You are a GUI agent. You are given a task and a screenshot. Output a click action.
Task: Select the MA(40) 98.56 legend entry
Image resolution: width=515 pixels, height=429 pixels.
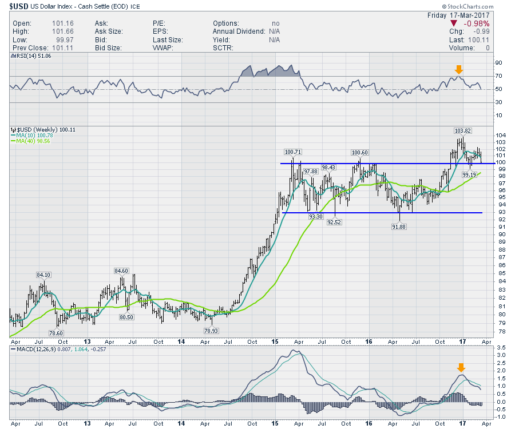coord(32,141)
